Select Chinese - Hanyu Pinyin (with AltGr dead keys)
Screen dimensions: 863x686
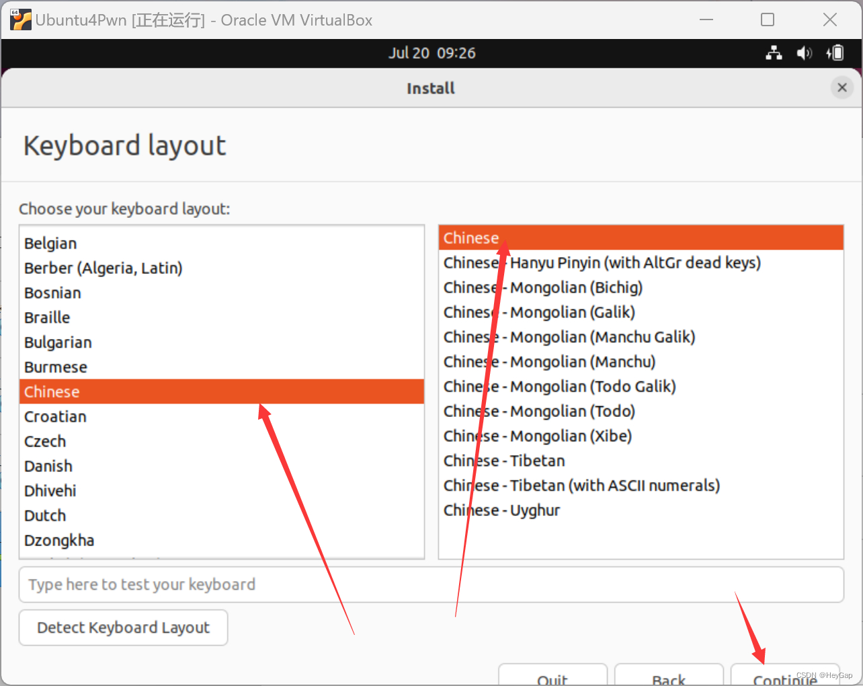(x=602, y=262)
